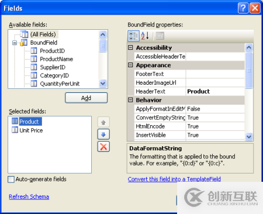Select Unit Price in the selected fields list
The height and width of the screenshot is (214, 263).
(x=31, y=130)
